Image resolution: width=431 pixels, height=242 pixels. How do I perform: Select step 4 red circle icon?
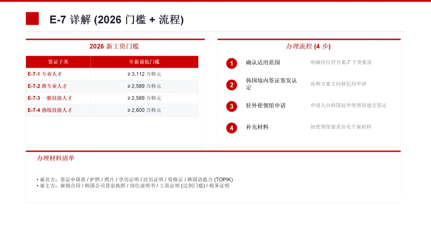click(x=231, y=128)
